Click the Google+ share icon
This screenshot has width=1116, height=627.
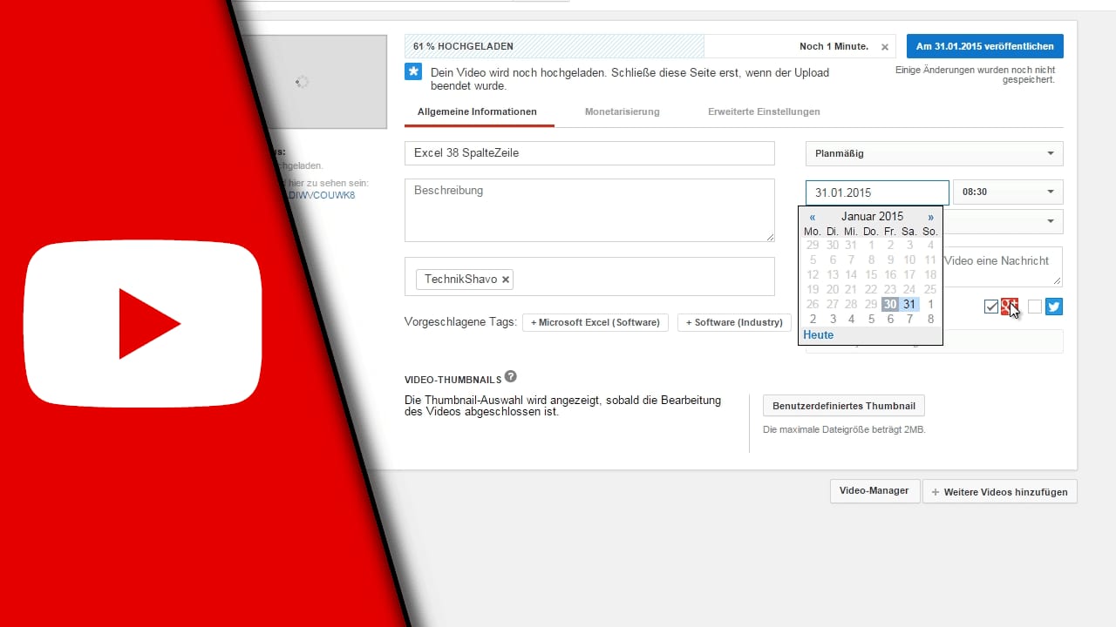coord(1010,307)
